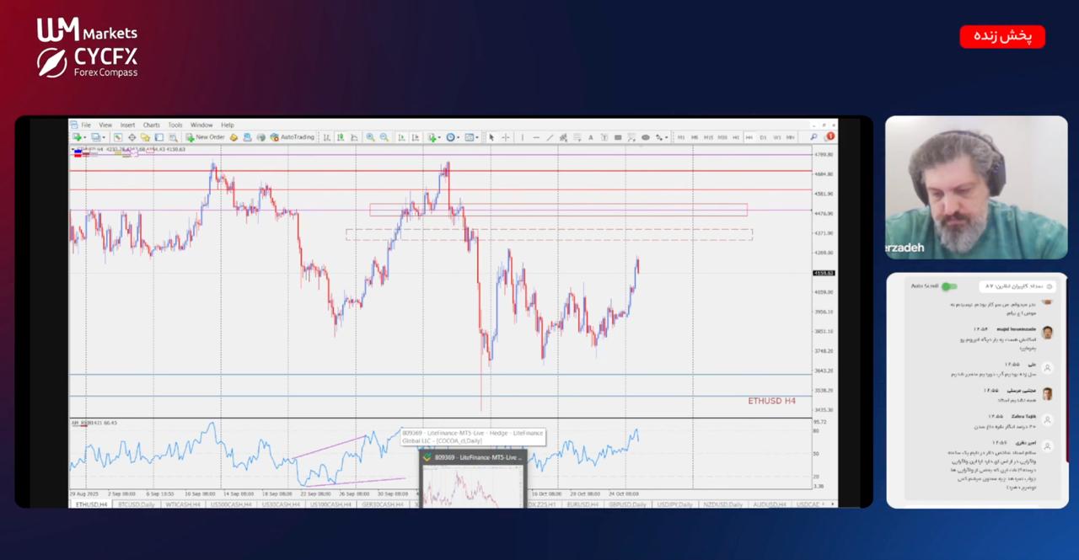Open the search magnifier in toolbar
Screen dimensions: 1079x560
pos(813,137)
